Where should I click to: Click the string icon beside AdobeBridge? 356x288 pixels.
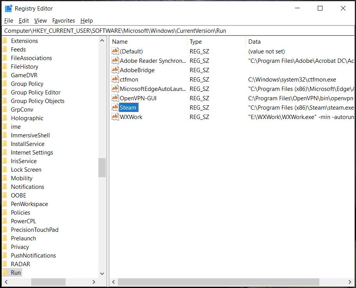pos(115,70)
